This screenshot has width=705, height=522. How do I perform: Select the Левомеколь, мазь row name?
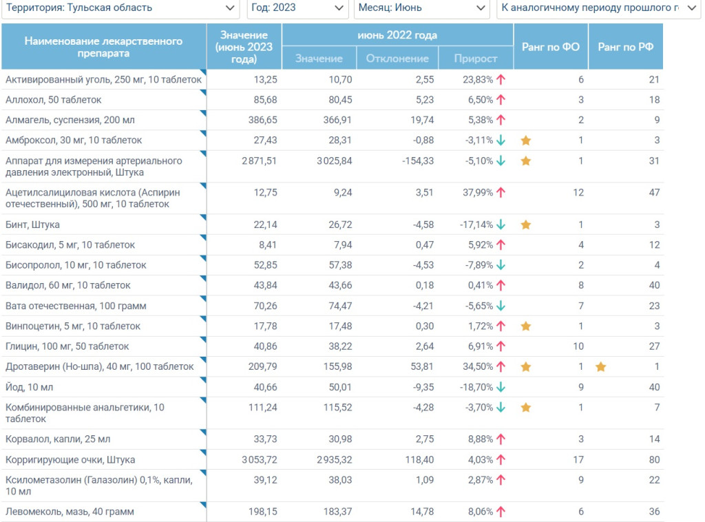coord(70,512)
